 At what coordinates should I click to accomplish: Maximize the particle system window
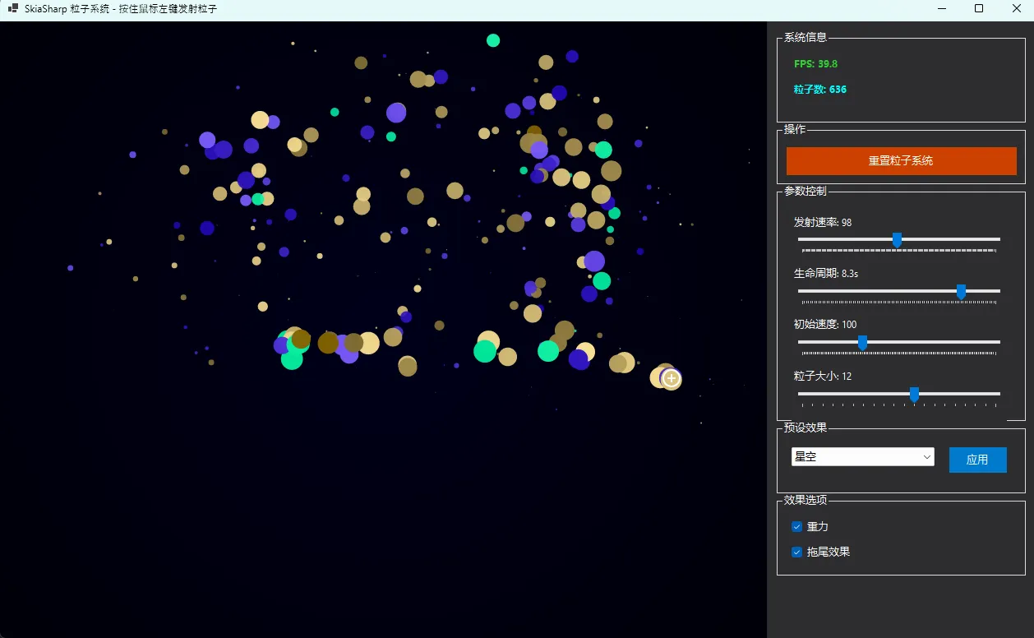click(x=979, y=8)
